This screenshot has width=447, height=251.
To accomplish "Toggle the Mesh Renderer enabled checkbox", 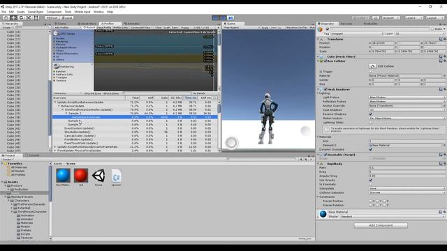I will click(x=325, y=89).
